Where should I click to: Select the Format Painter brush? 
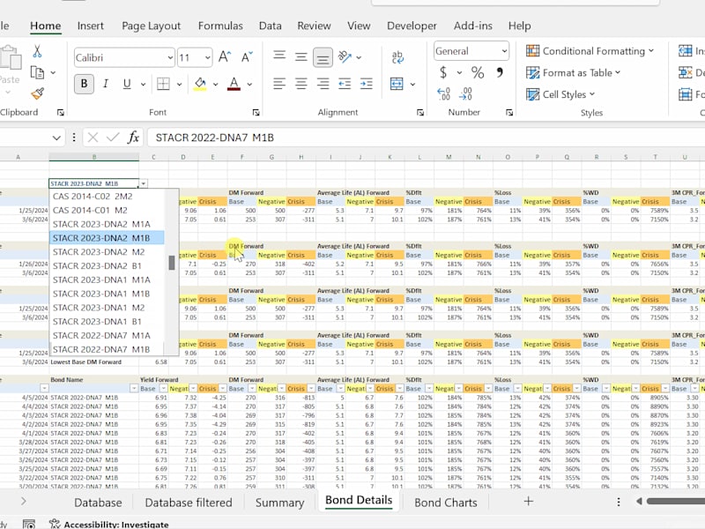tap(37, 93)
